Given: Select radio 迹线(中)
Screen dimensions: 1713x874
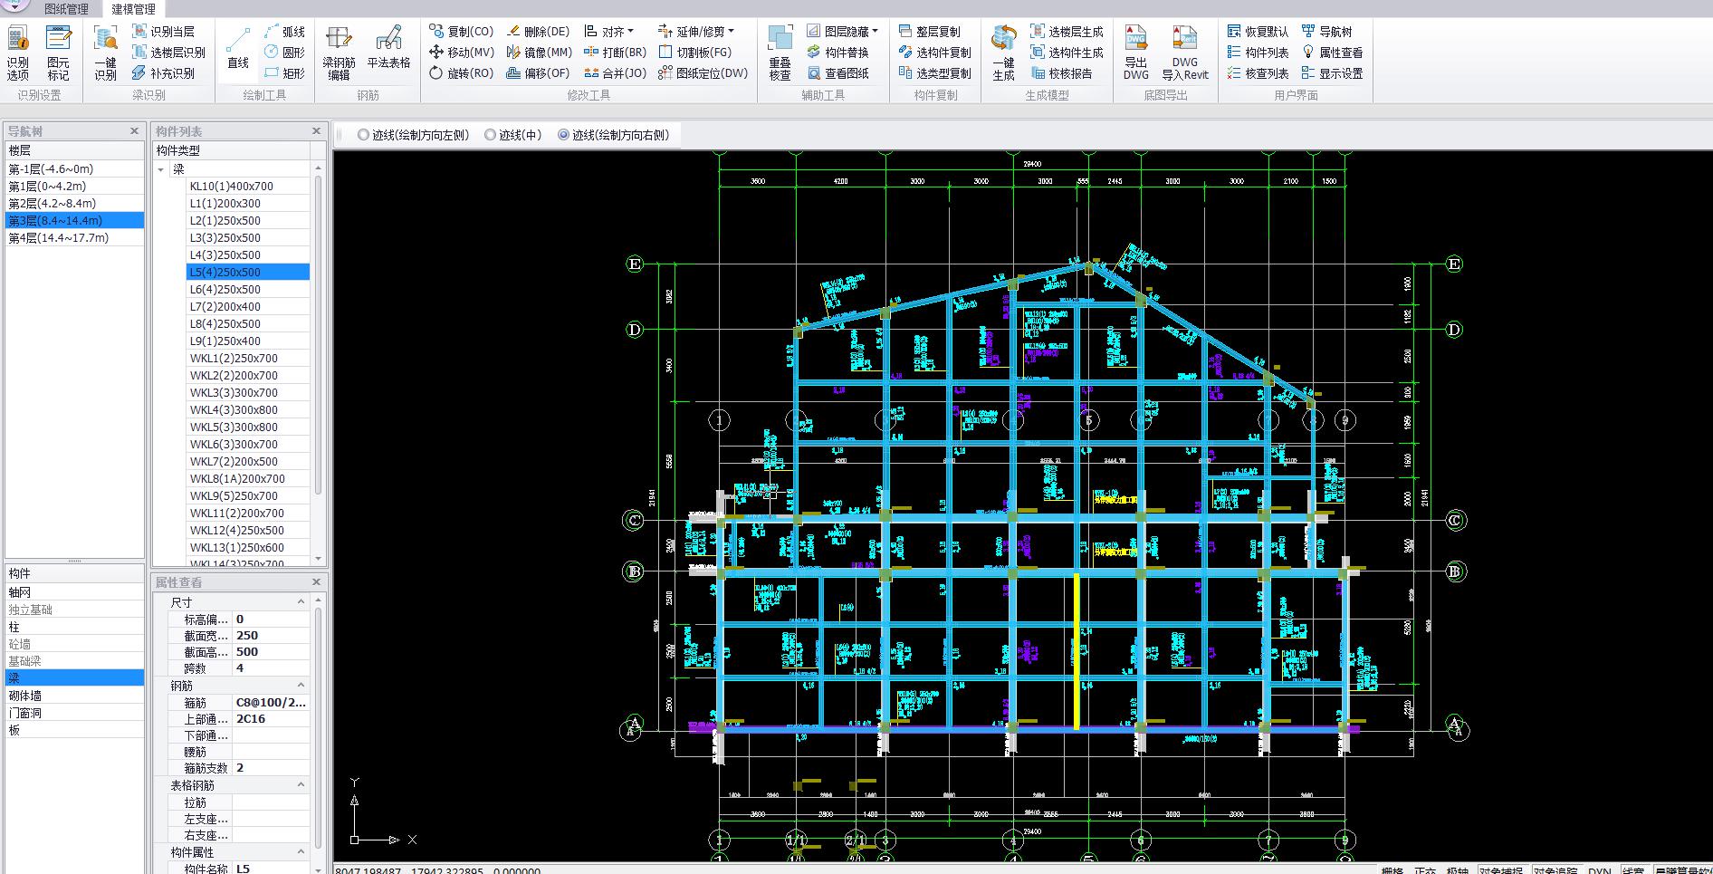Looking at the screenshot, I should point(512,135).
